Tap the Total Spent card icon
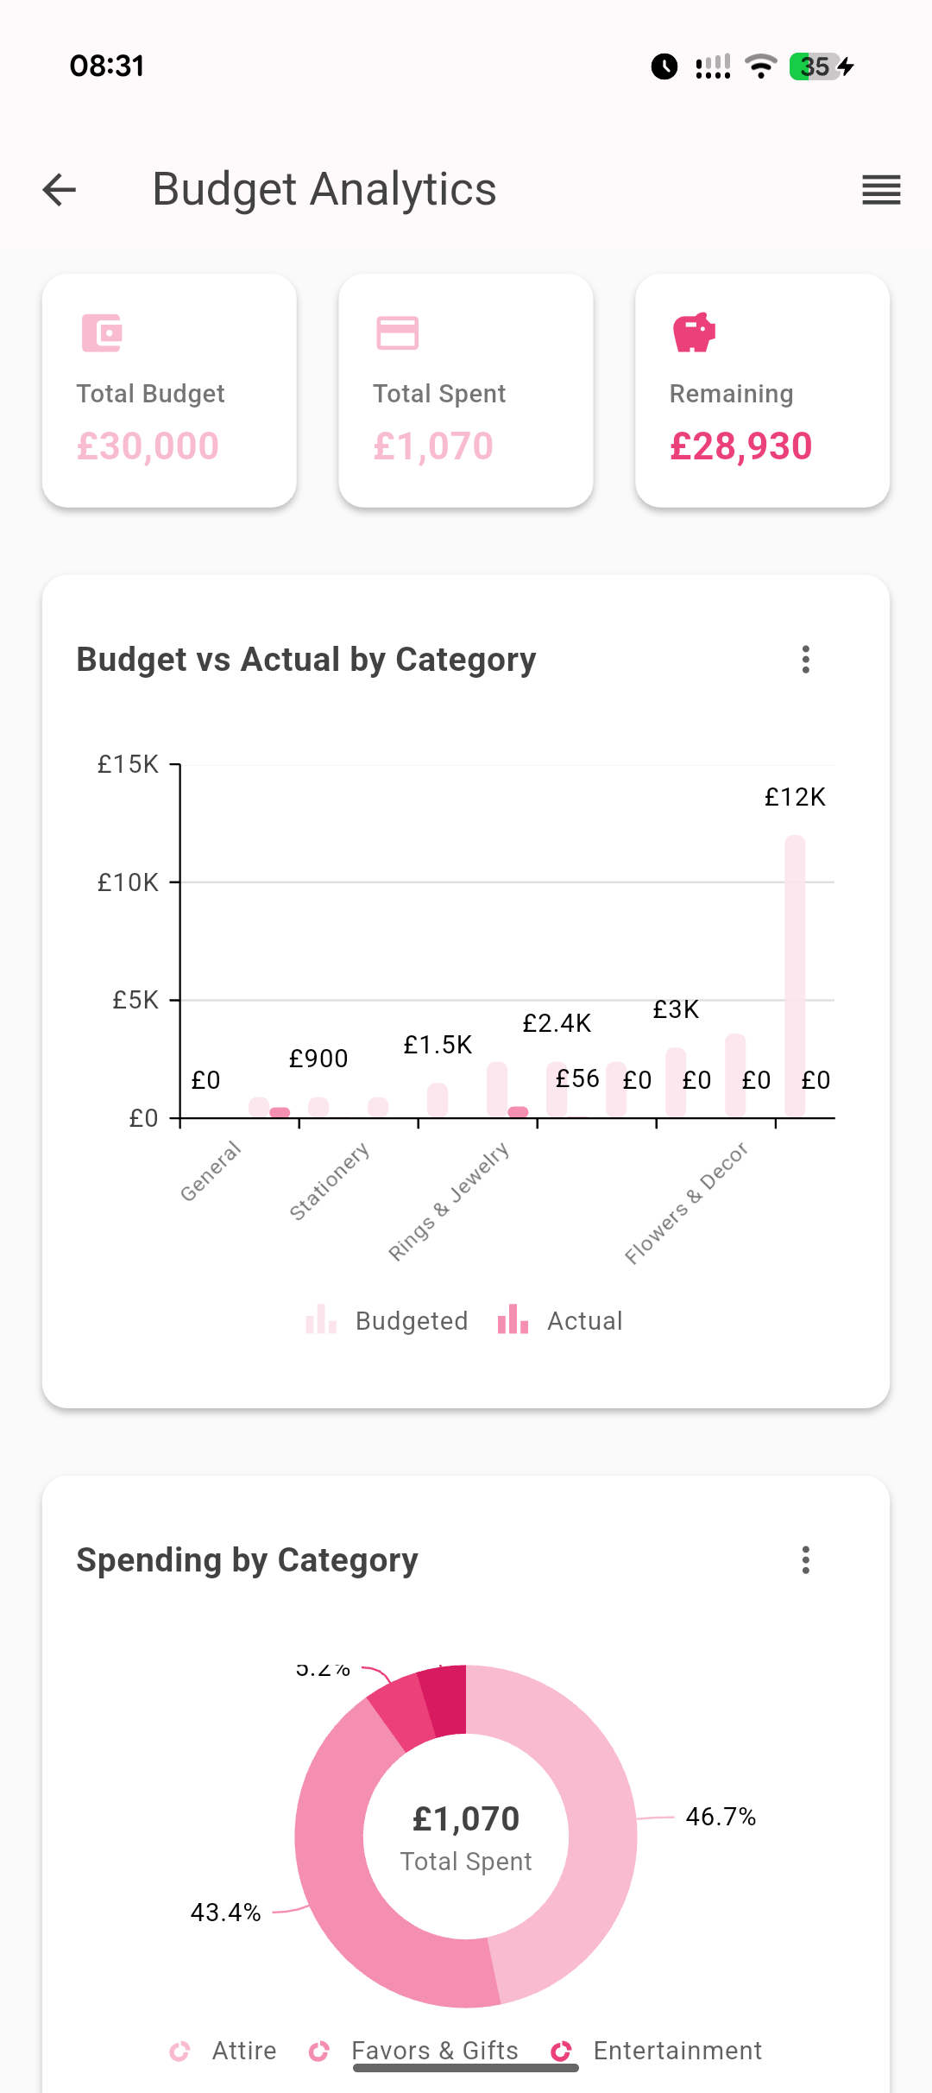 [398, 333]
